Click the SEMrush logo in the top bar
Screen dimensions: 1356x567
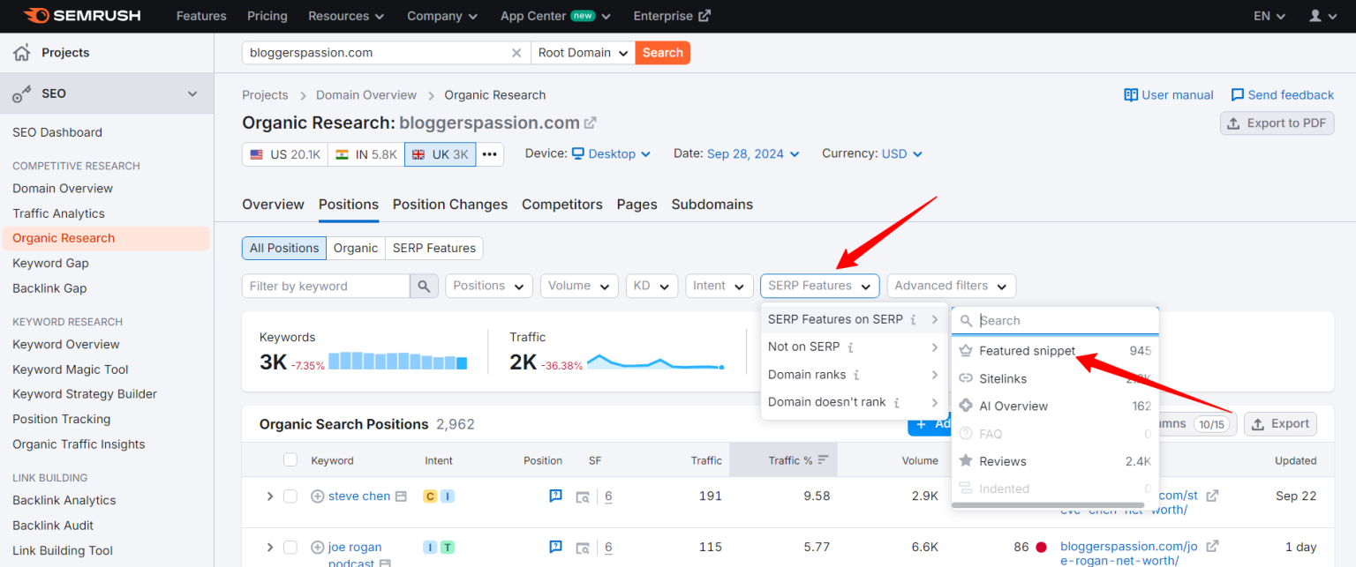(x=82, y=15)
